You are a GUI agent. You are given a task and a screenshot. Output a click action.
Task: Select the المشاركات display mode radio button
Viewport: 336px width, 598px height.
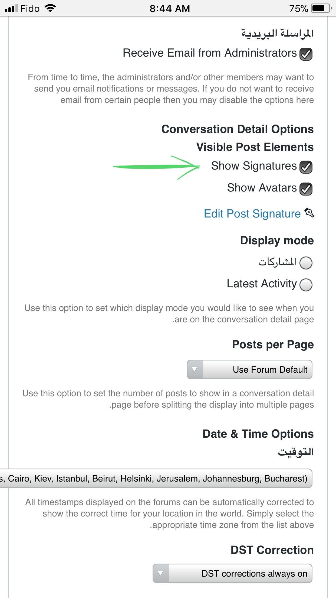[x=306, y=263]
